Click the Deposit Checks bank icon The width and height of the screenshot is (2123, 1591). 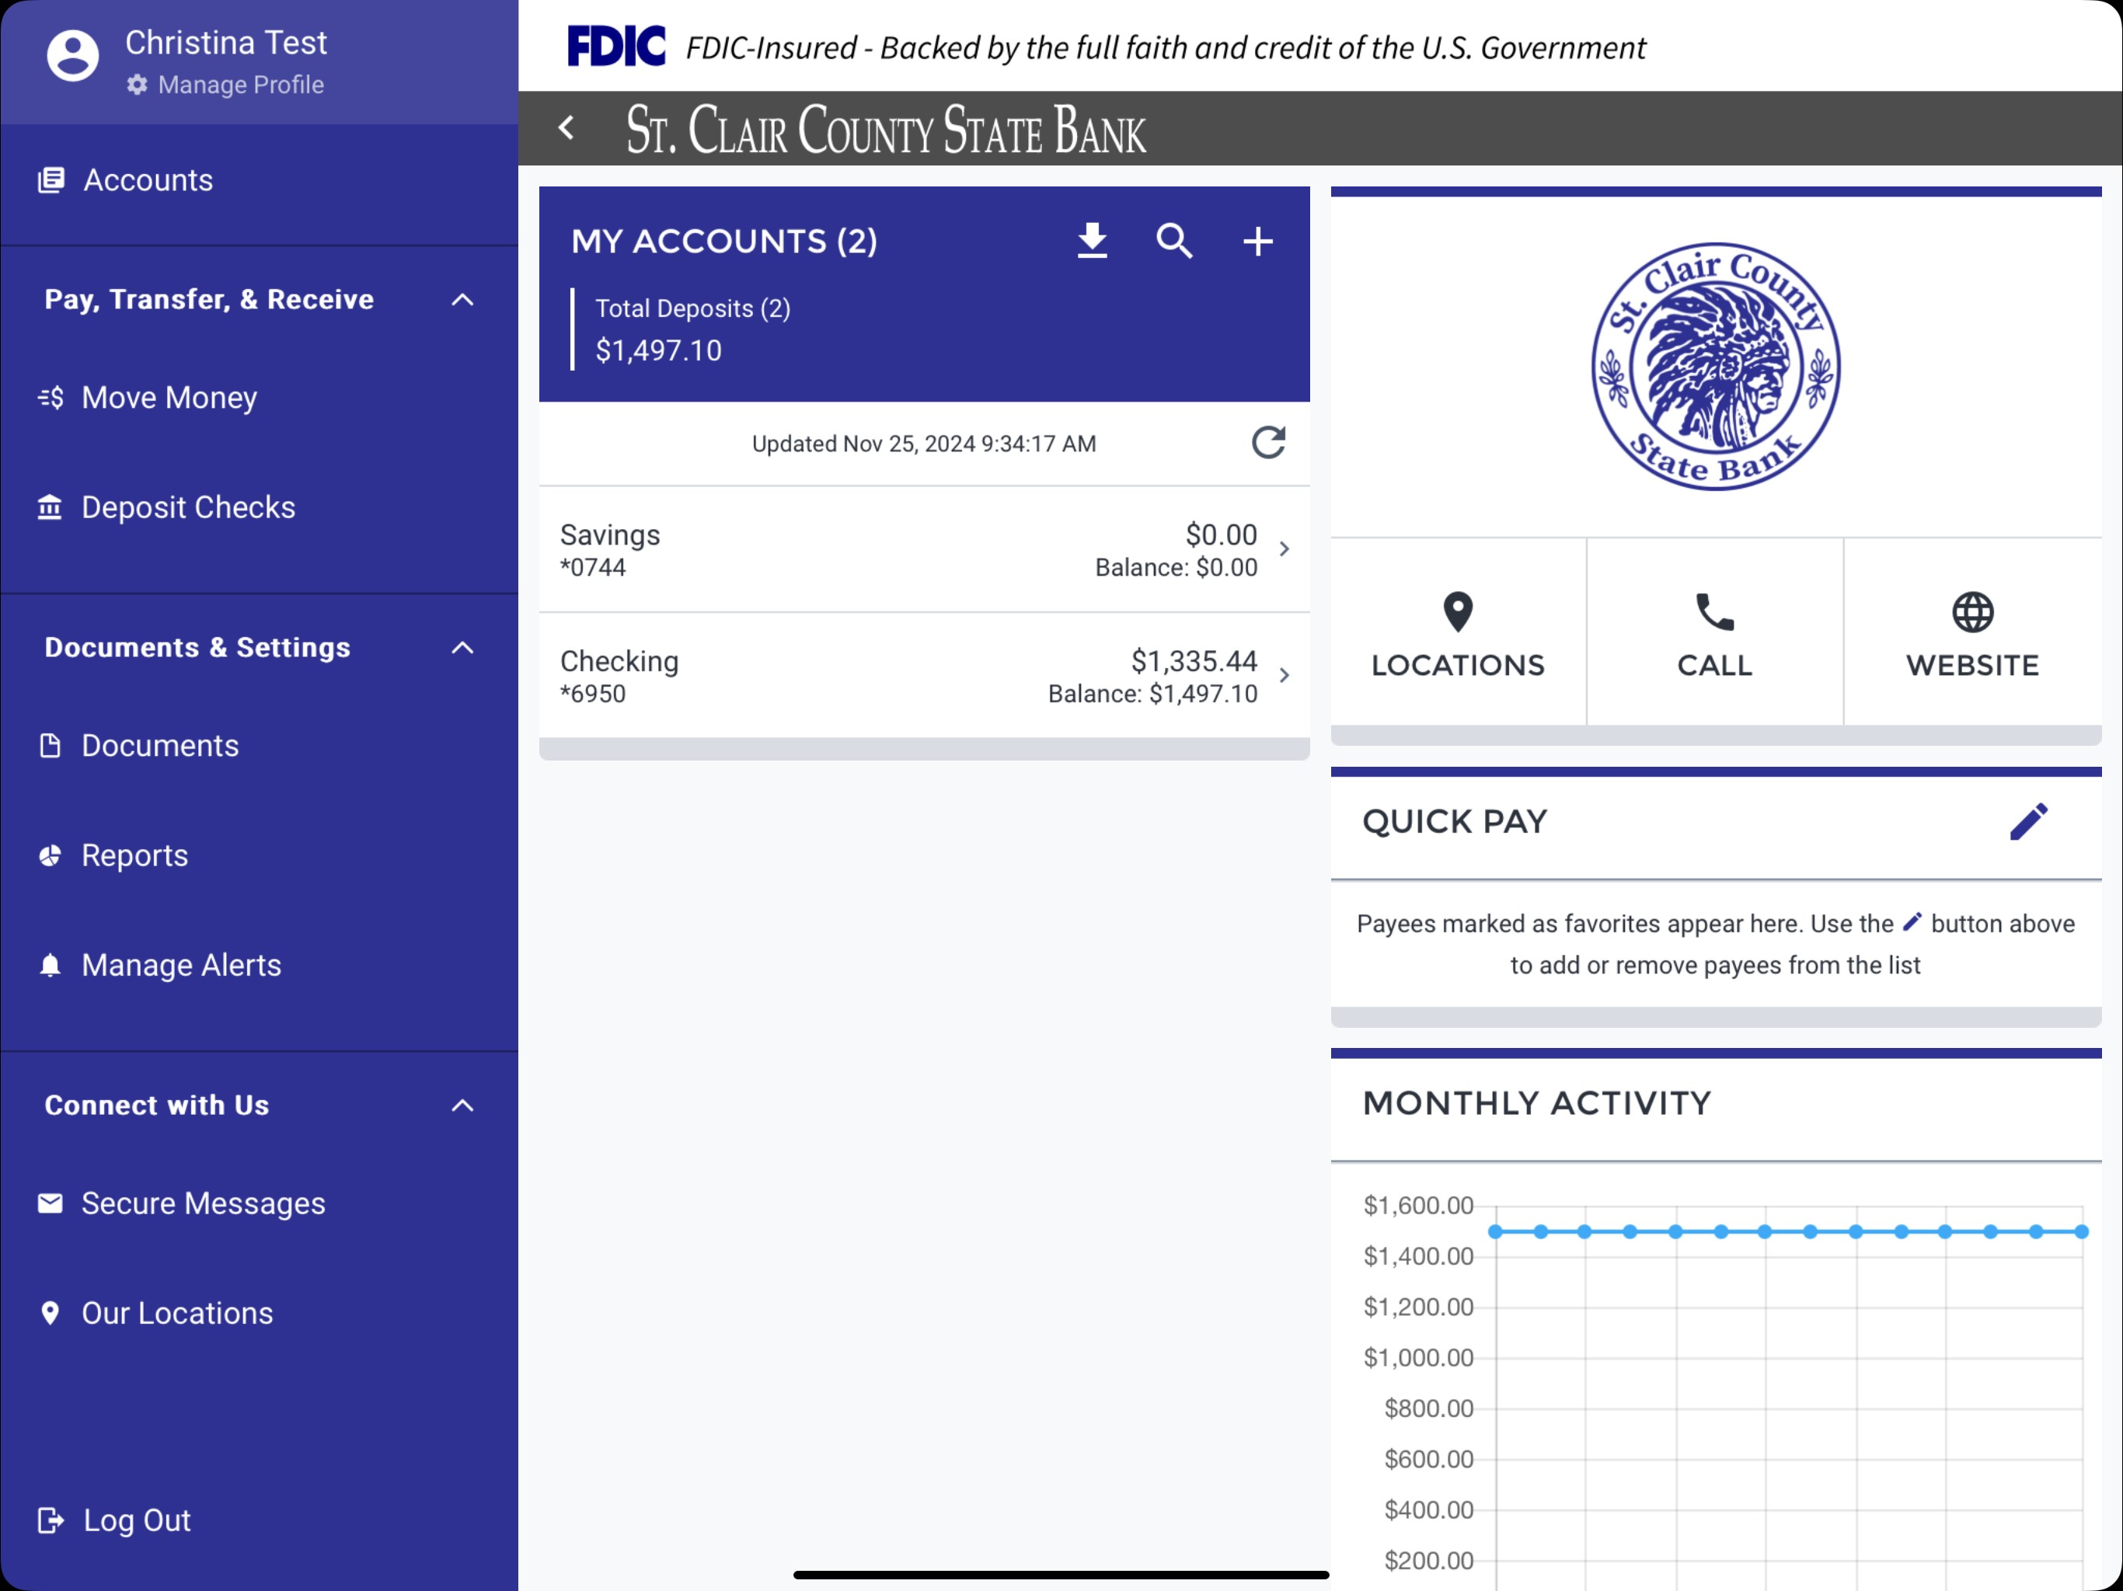coord(50,507)
